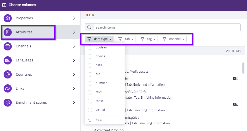Open the Enrichment scores category
This screenshot has width=247, height=131.
click(x=40, y=102)
